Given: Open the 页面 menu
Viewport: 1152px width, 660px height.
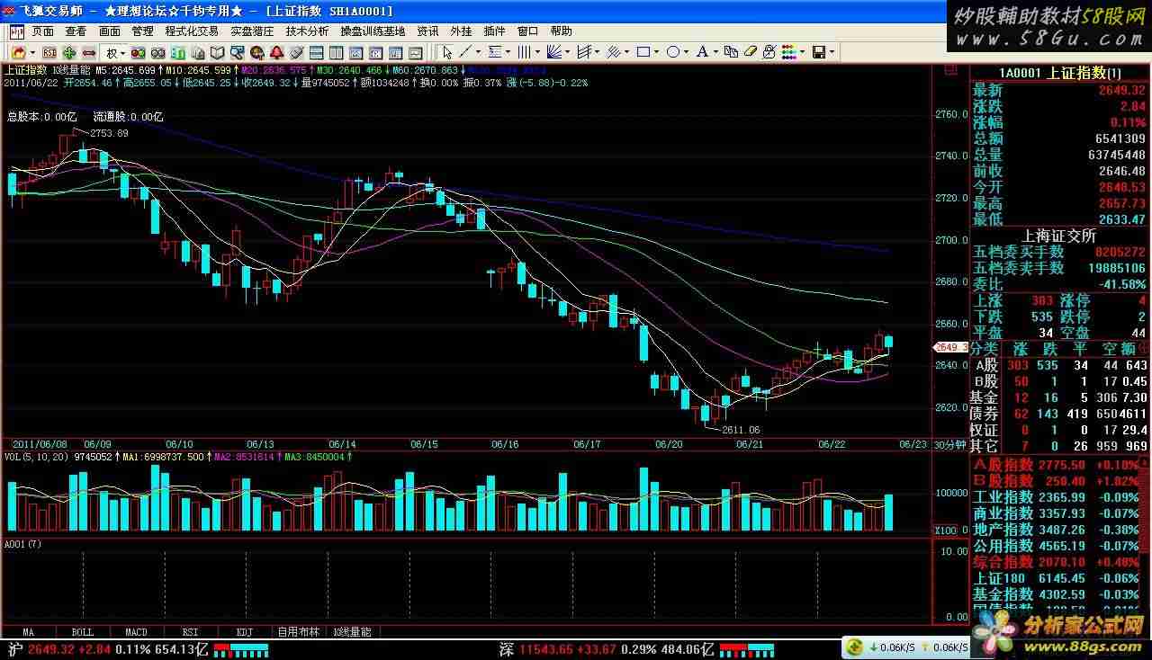Looking at the screenshot, I should click(x=43, y=31).
